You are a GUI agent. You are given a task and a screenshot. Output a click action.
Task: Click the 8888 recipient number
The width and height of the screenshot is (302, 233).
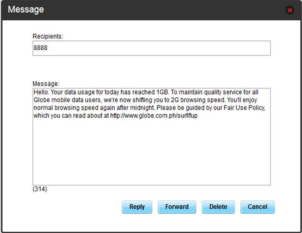(40, 48)
